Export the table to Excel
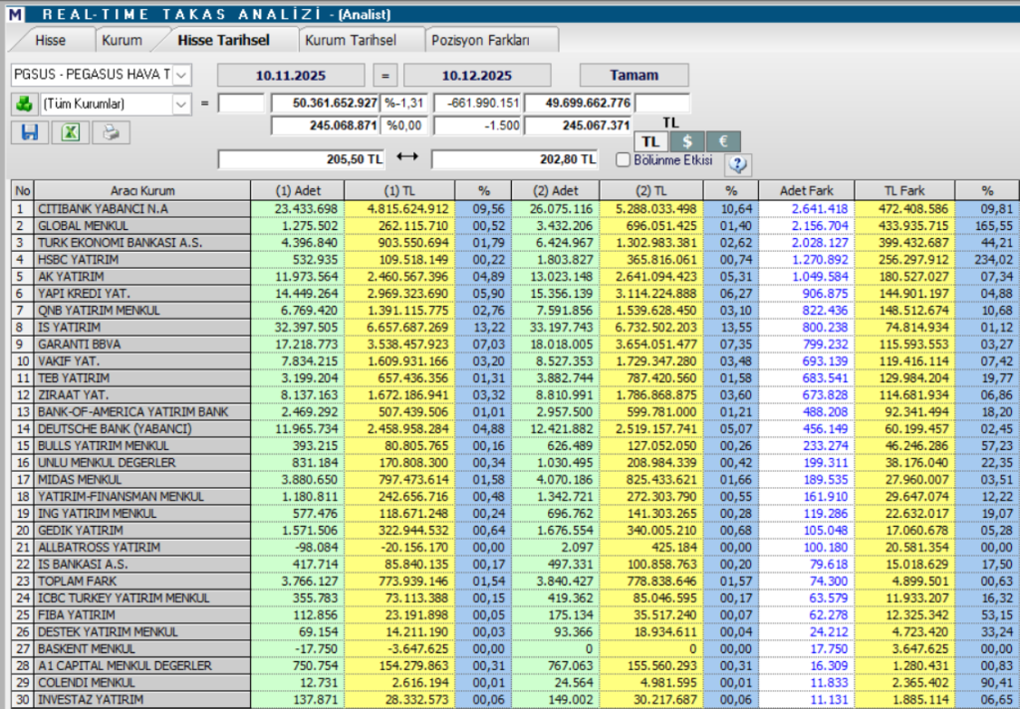The height and width of the screenshot is (709, 1020). pyautogui.click(x=68, y=131)
